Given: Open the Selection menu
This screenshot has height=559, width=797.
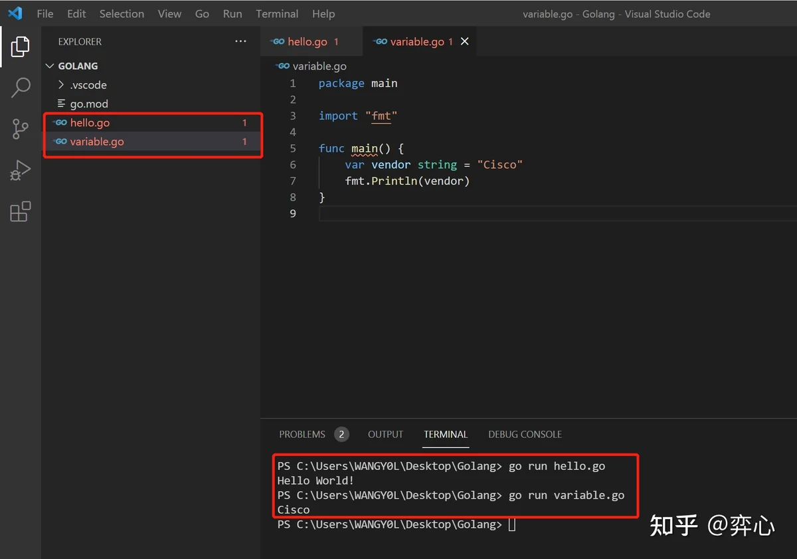Looking at the screenshot, I should pyautogui.click(x=122, y=13).
